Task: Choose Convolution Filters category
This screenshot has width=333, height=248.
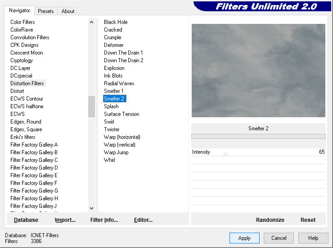Action: coord(30,37)
